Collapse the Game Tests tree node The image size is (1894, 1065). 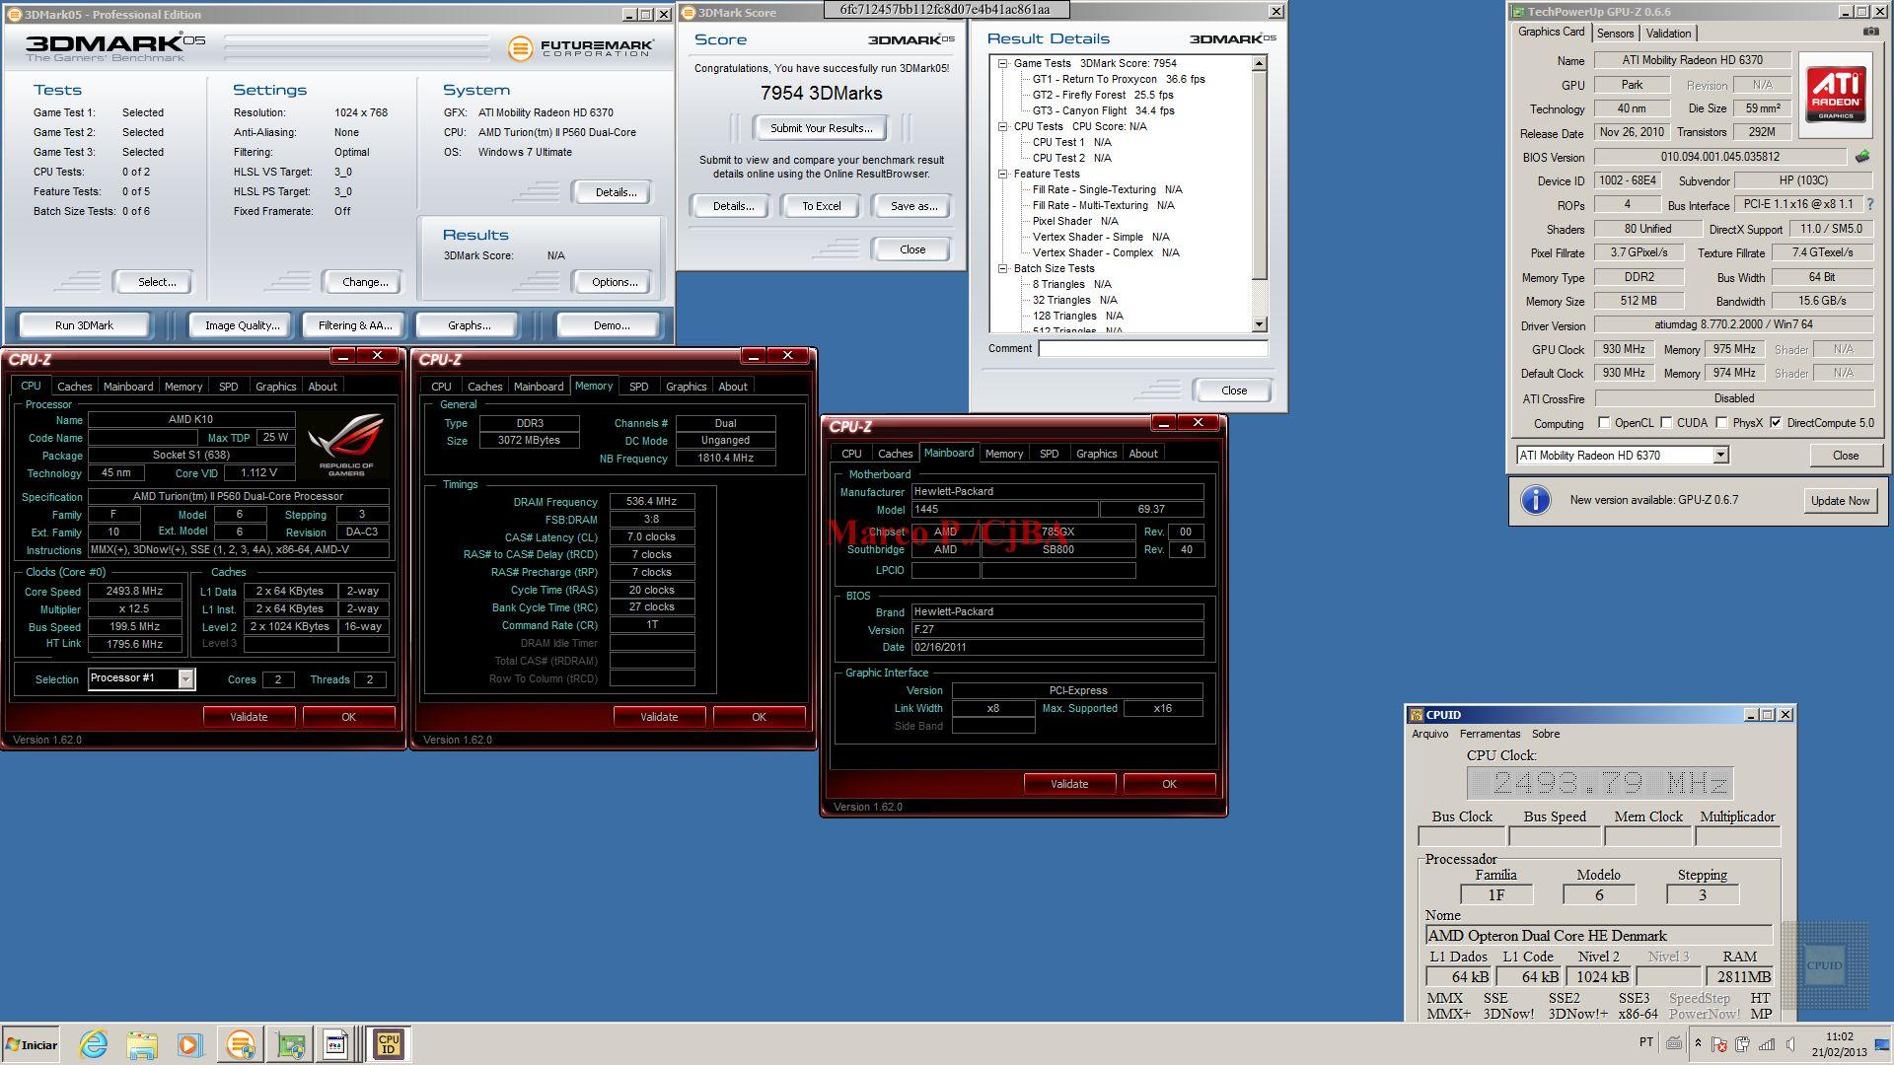pyautogui.click(x=1002, y=63)
